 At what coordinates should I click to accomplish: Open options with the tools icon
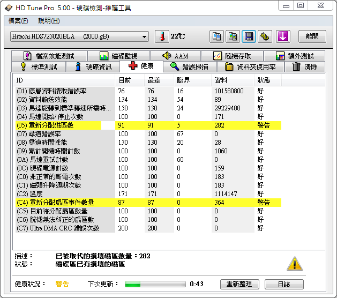(265, 36)
